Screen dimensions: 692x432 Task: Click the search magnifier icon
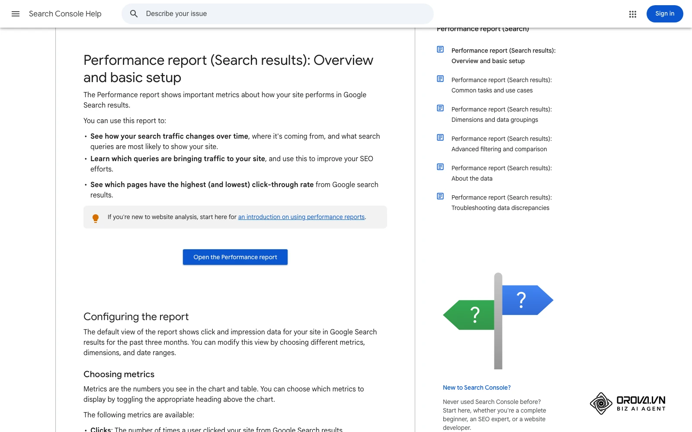click(x=134, y=14)
